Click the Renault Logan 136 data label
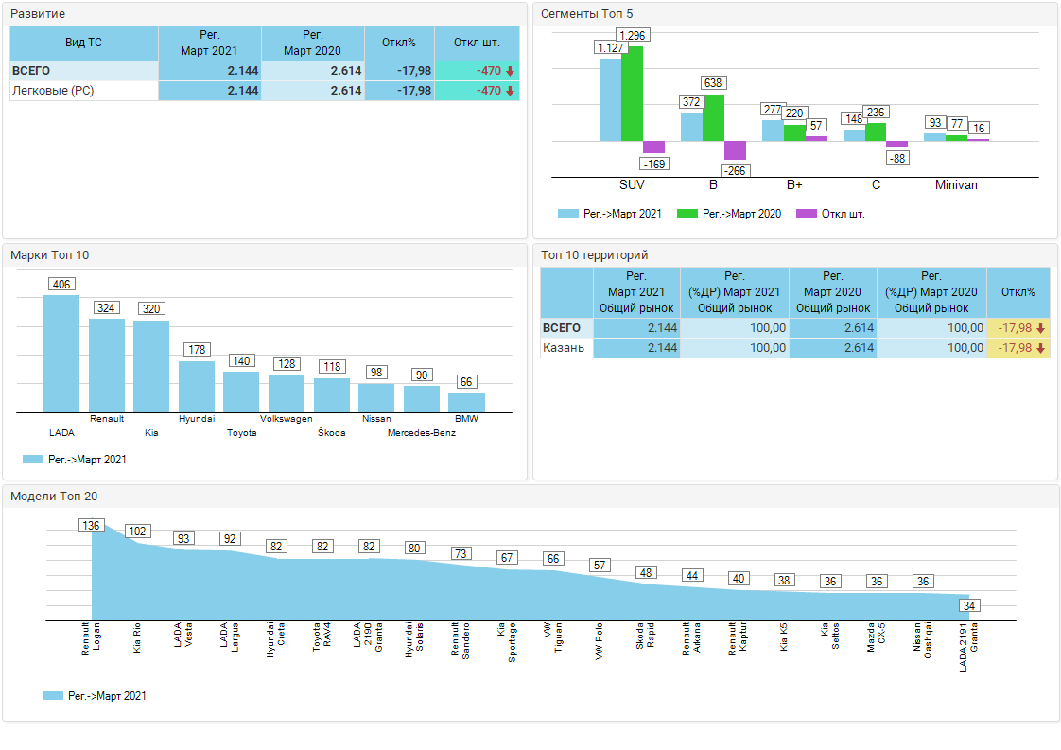The image size is (1061, 750). point(91,526)
